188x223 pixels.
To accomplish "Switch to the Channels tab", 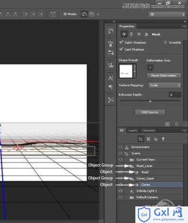I will point(149,130).
